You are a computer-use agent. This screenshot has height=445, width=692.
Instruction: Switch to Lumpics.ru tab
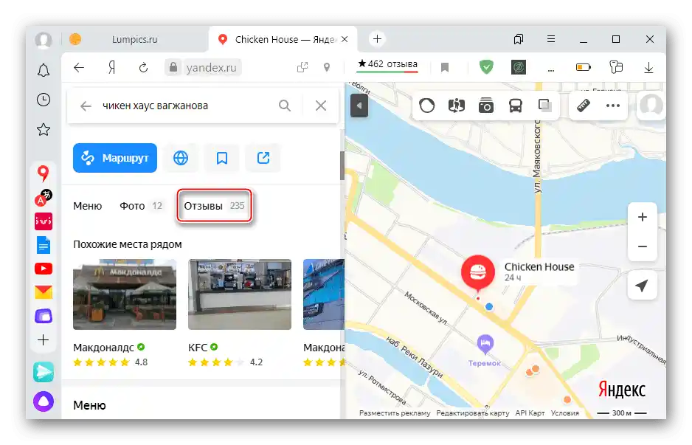[134, 39]
